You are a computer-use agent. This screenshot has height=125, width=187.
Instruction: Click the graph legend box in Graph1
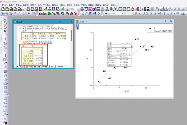point(160,30)
